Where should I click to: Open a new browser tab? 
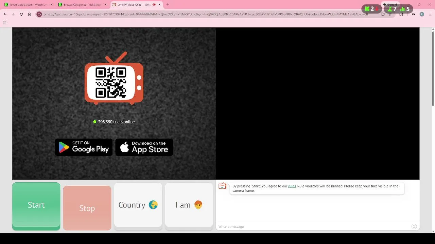(x=168, y=5)
